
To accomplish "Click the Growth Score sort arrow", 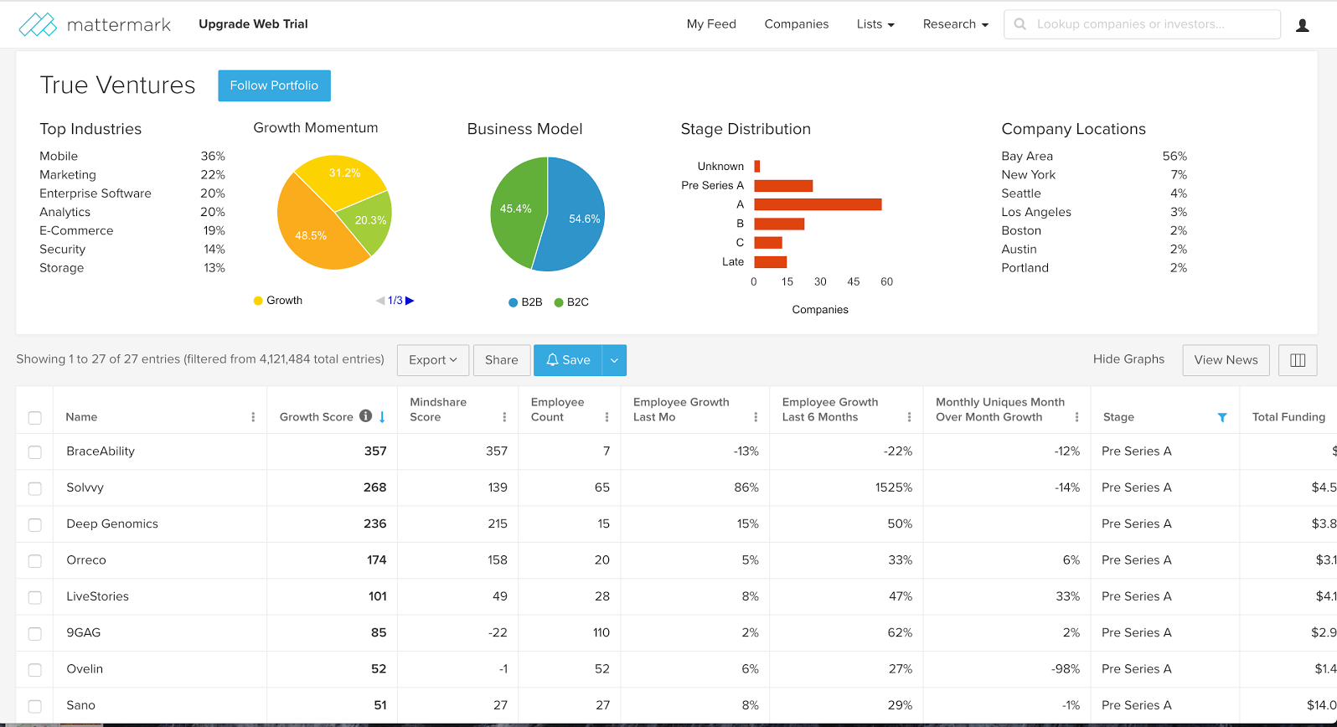I will point(382,416).
